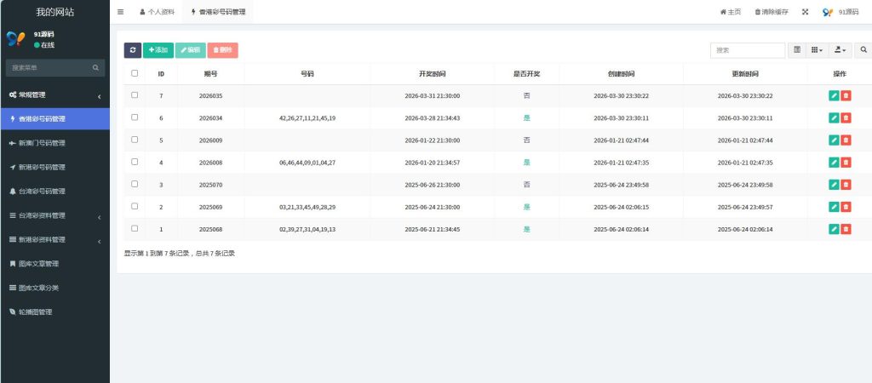Image resolution: width=872 pixels, height=383 pixels.
Task: Click the magnifier advanced search icon
Action: tap(863, 50)
